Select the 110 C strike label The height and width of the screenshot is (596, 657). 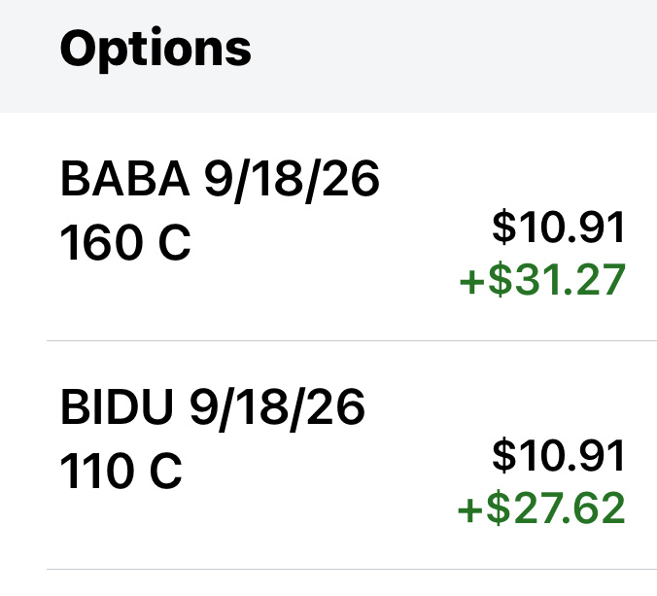(x=121, y=473)
